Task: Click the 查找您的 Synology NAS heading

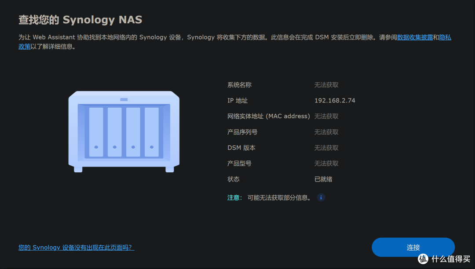Action: click(x=80, y=20)
